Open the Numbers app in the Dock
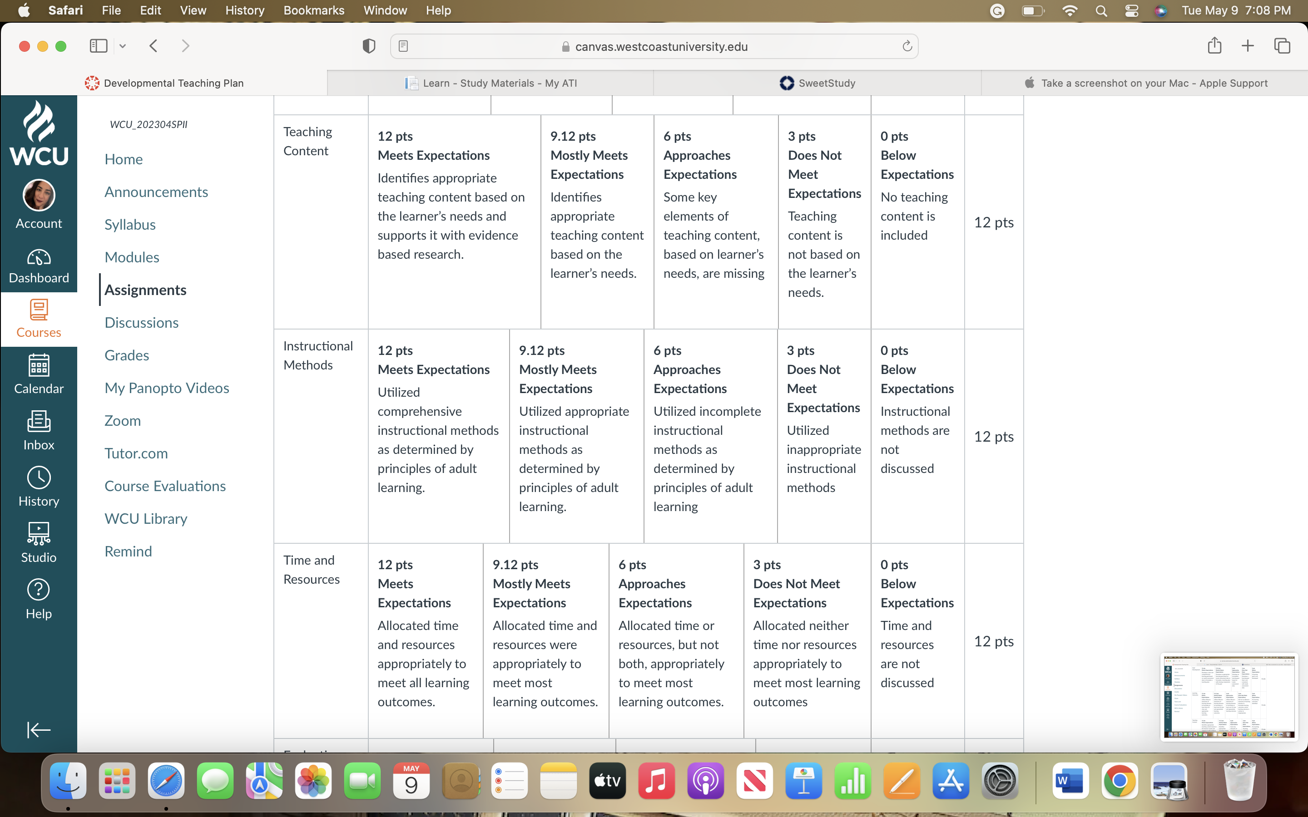 point(852,781)
